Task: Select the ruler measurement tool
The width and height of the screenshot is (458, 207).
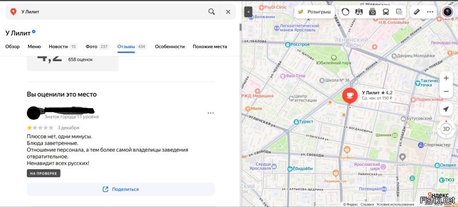Action: pyautogui.click(x=417, y=12)
